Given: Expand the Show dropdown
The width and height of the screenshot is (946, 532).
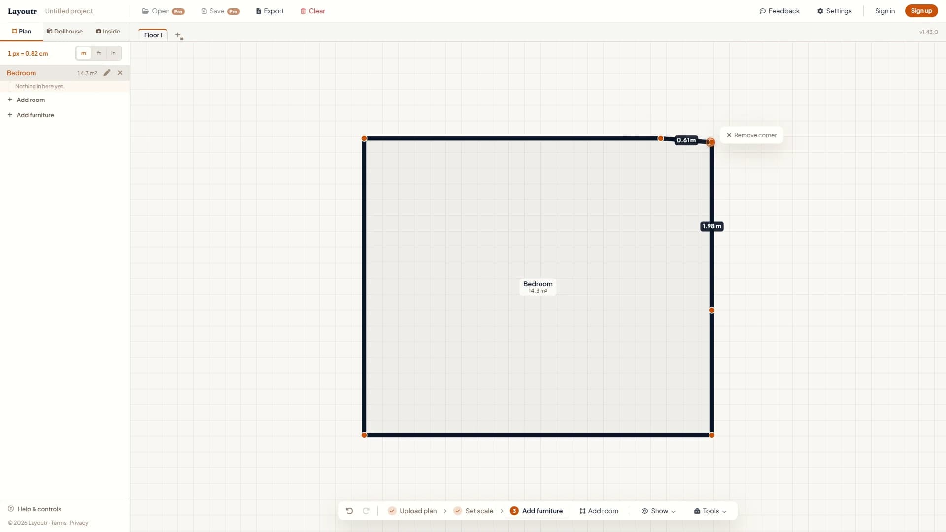Looking at the screenshot, I should 658,511.
